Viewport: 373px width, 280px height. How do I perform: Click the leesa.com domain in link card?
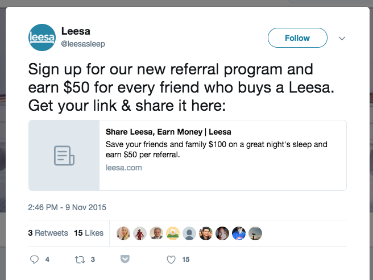tap(124, 168)
